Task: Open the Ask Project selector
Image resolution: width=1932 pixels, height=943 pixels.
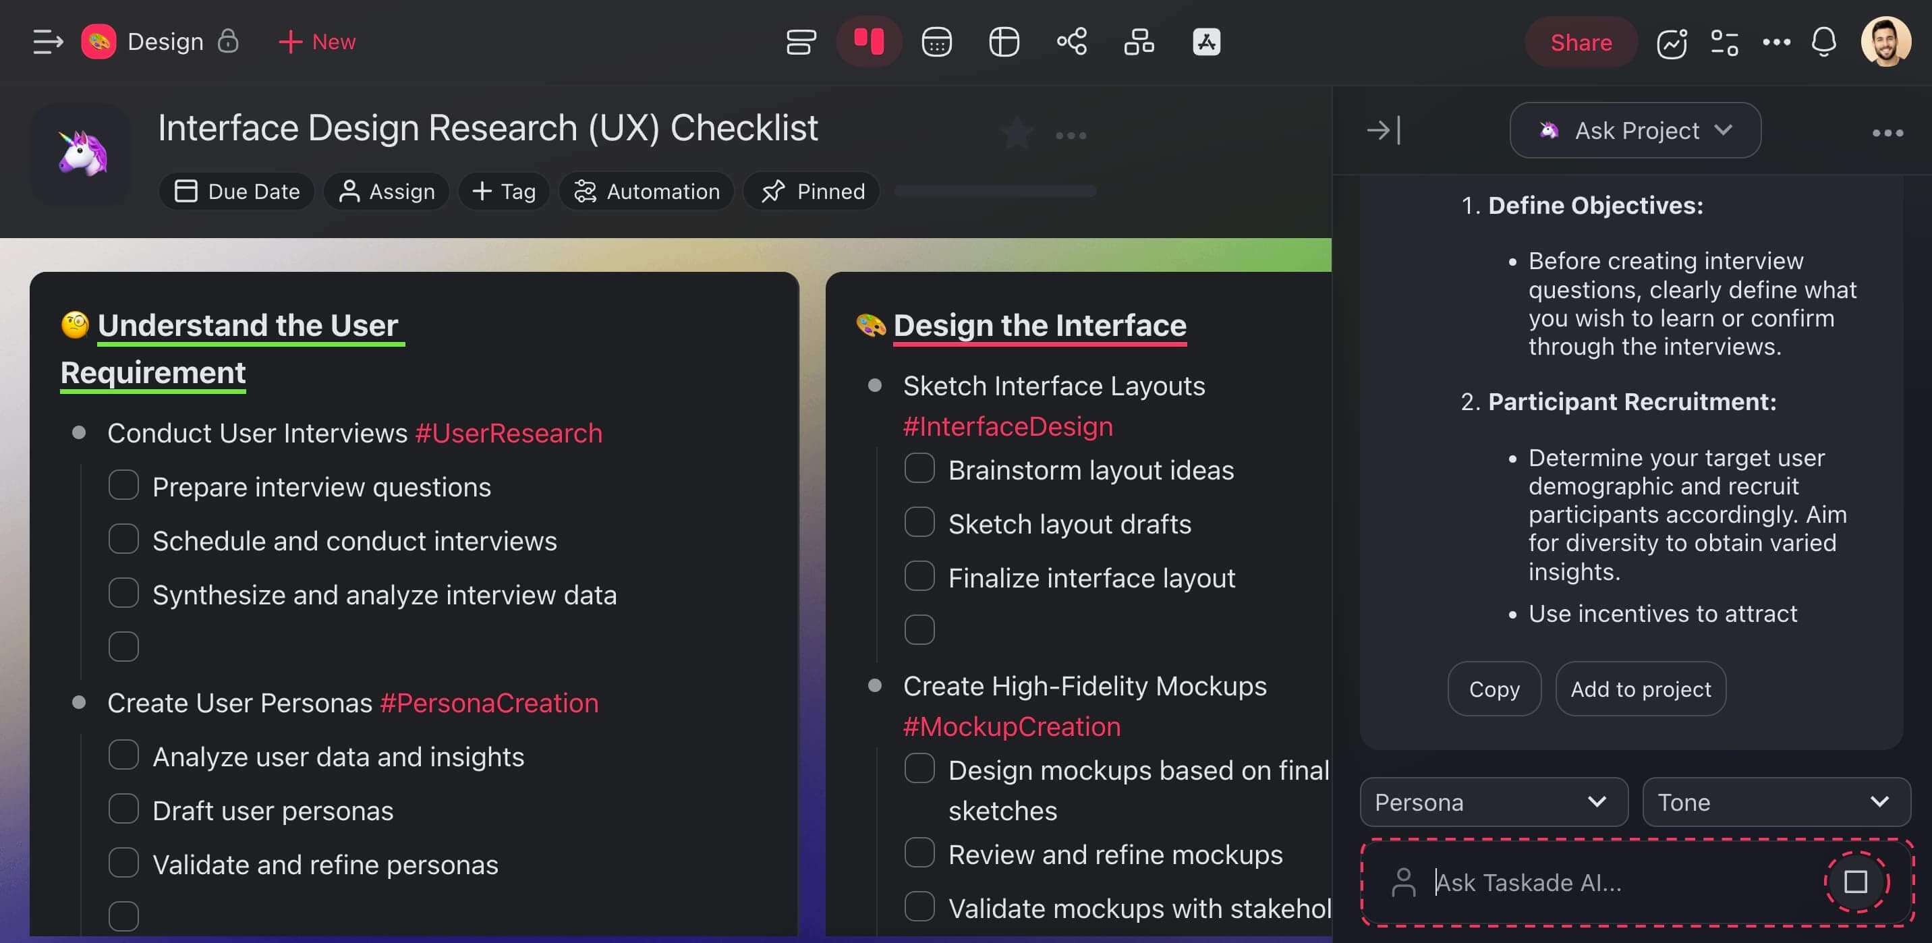Action: tap(1635, 131)
